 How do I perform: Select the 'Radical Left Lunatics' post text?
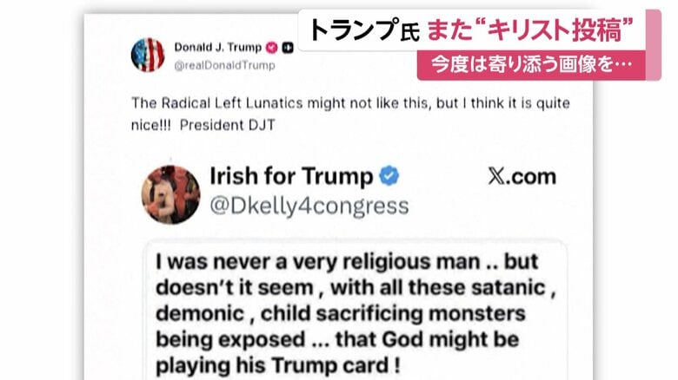(350, 114)
